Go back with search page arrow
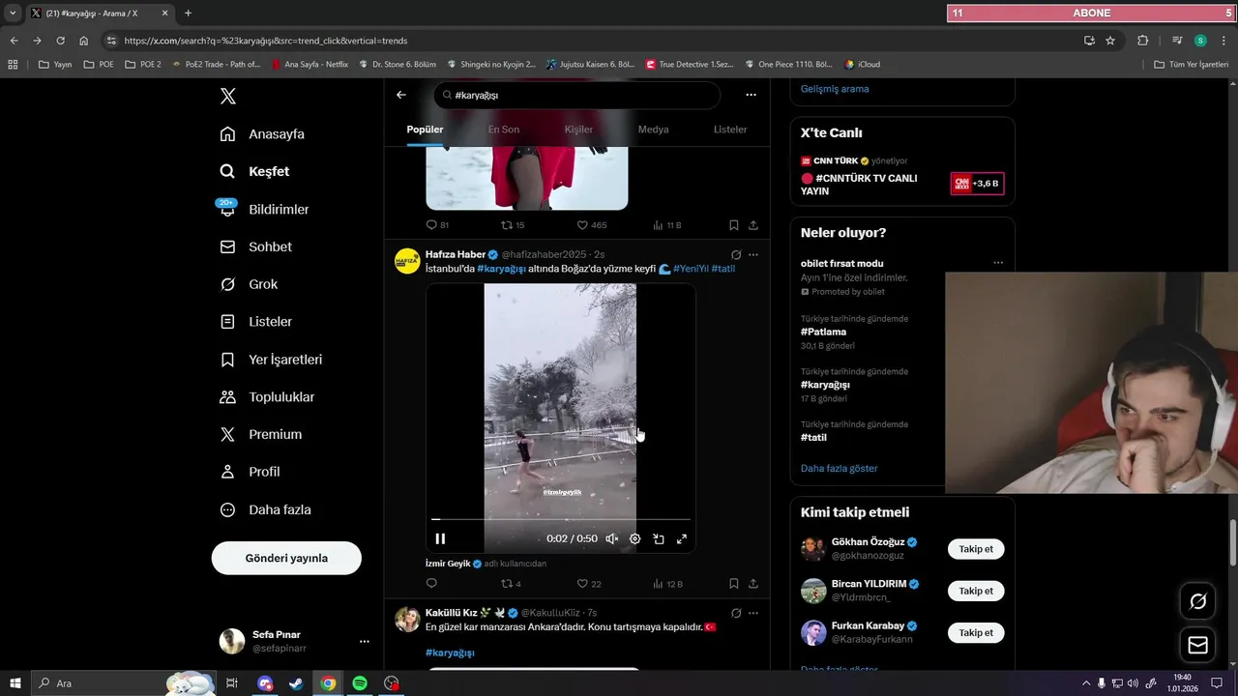The image size is (1238, 696). (x=401, y=95)
